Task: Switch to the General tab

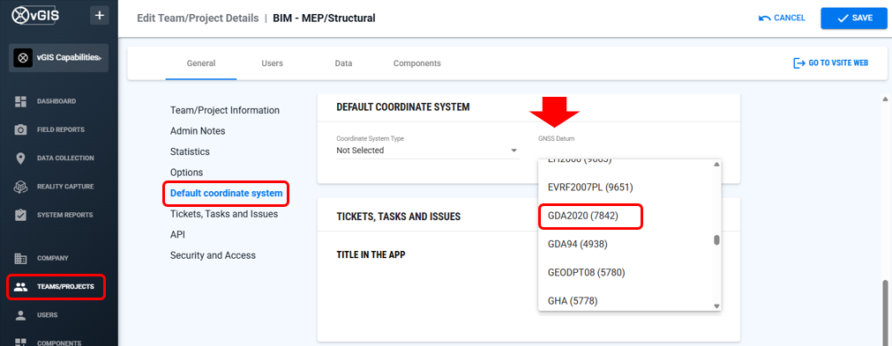Action: point(201,63)
